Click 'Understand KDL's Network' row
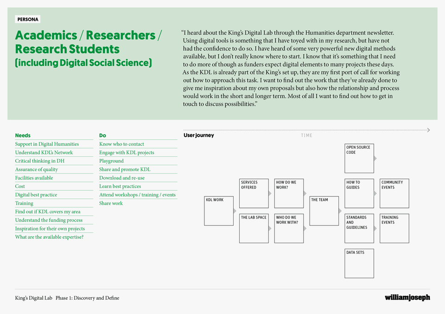Screen dimensions: 445x314 pos(54,152)
